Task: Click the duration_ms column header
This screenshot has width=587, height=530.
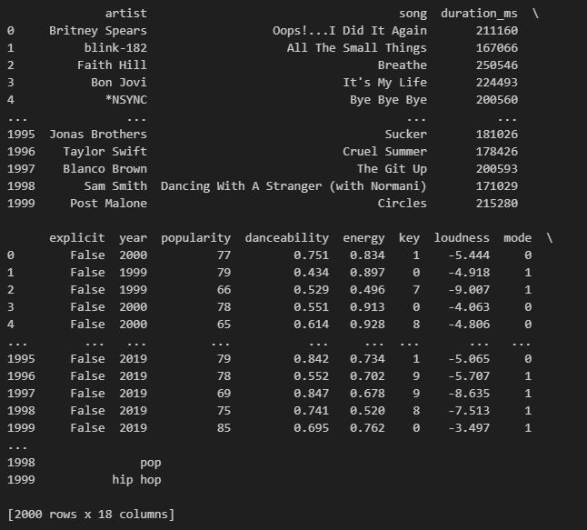Action: pos(479,14)
